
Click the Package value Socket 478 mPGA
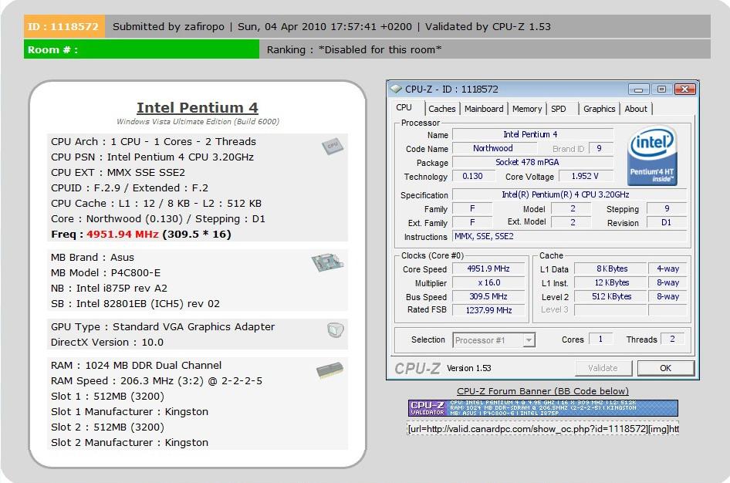click(532, 162)
